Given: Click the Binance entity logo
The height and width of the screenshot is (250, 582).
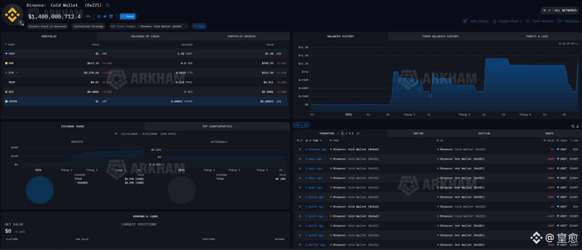Looking at the screenshot, I should [x=12, y=15].
